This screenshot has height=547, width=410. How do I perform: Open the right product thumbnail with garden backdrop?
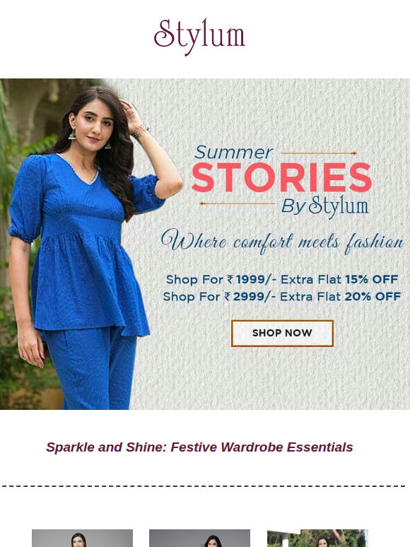pyautogui.click(x=317, y=538)
